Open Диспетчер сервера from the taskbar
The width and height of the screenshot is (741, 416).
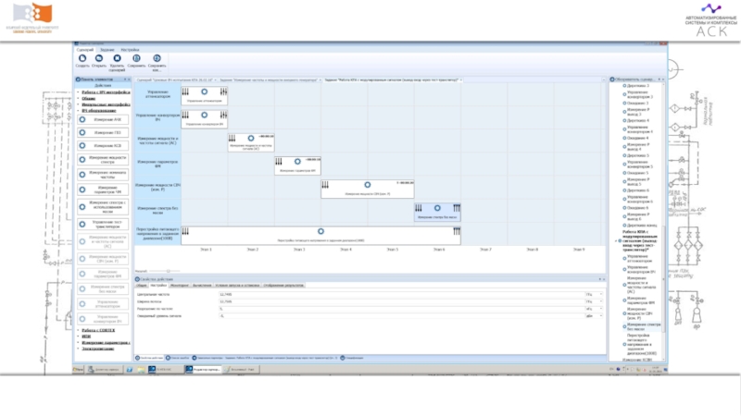click(x=103, y=369)
